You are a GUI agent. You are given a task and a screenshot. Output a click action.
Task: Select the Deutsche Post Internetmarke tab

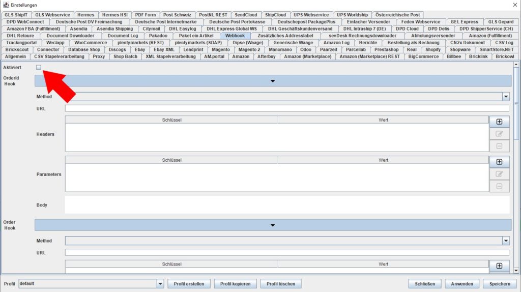pos(165,22)
